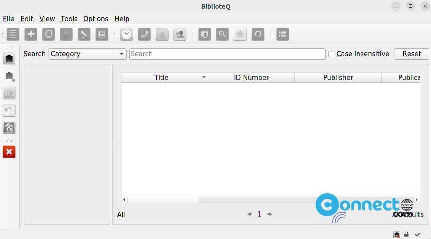The height and width of the screenshot is (239, 431).
Task: Click the red X exit icon
Action: 9,152
